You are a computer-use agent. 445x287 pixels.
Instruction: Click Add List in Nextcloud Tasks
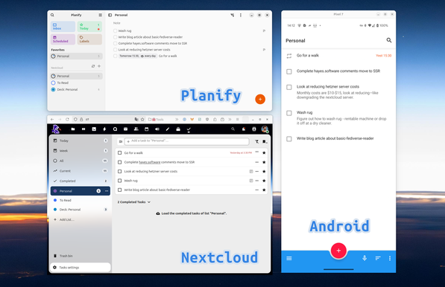81,219
